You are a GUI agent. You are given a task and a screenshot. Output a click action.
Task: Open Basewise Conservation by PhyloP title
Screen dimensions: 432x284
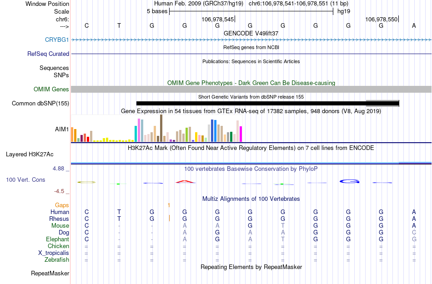[x=251, y=169]
